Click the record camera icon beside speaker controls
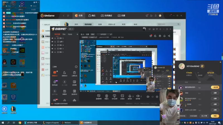 point(148,97)
